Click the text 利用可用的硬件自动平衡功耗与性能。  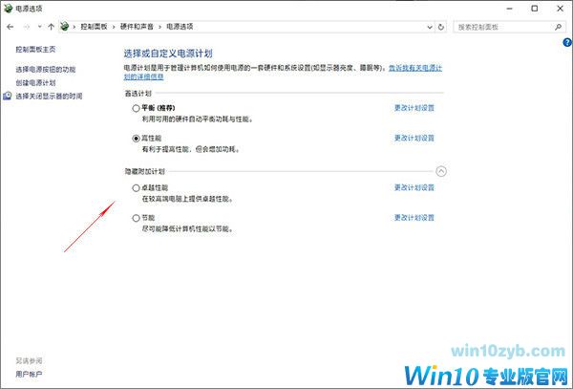[x=198, y=119]
